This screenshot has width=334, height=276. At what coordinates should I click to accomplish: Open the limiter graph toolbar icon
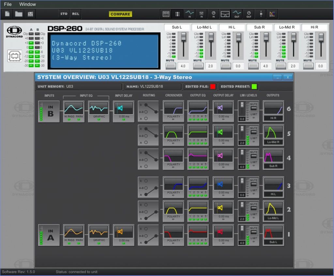(272, 14)
